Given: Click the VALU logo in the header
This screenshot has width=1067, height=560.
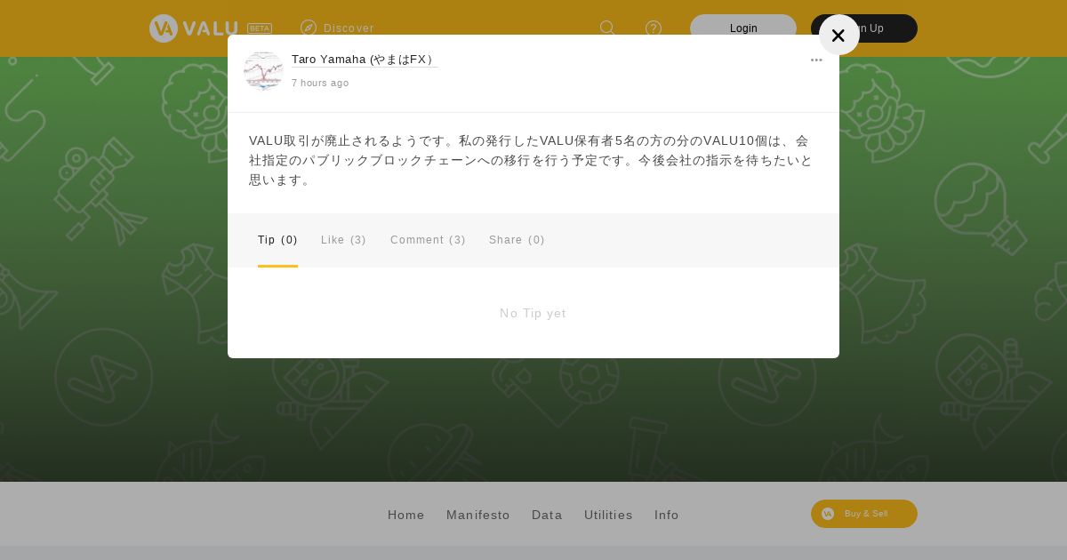Looking at the screenshot, I should 194,28.
